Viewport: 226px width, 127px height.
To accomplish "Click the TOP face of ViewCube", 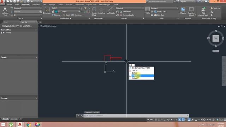I will click(216, 38).
